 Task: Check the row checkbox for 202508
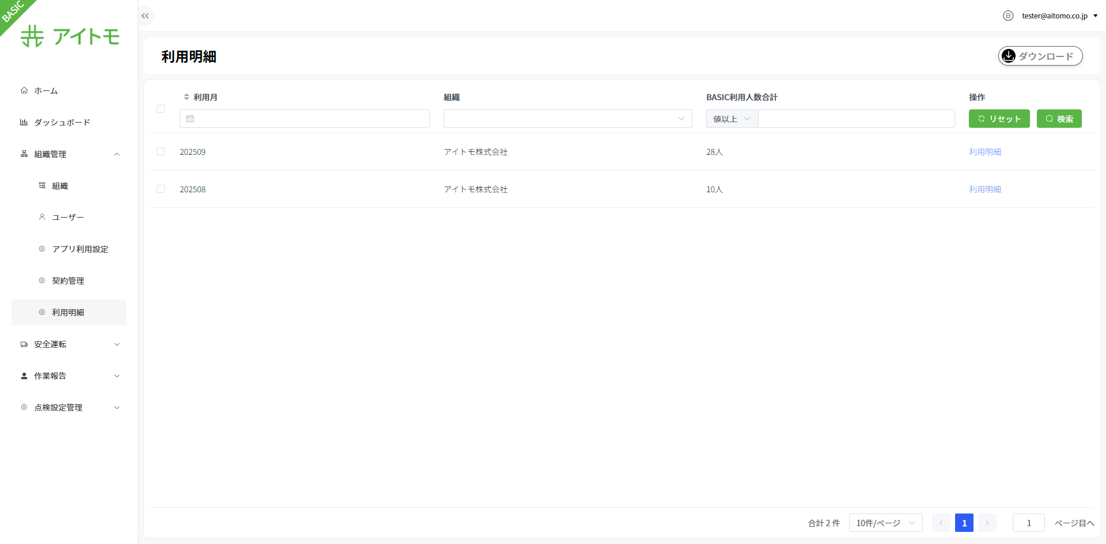[161, 189]
